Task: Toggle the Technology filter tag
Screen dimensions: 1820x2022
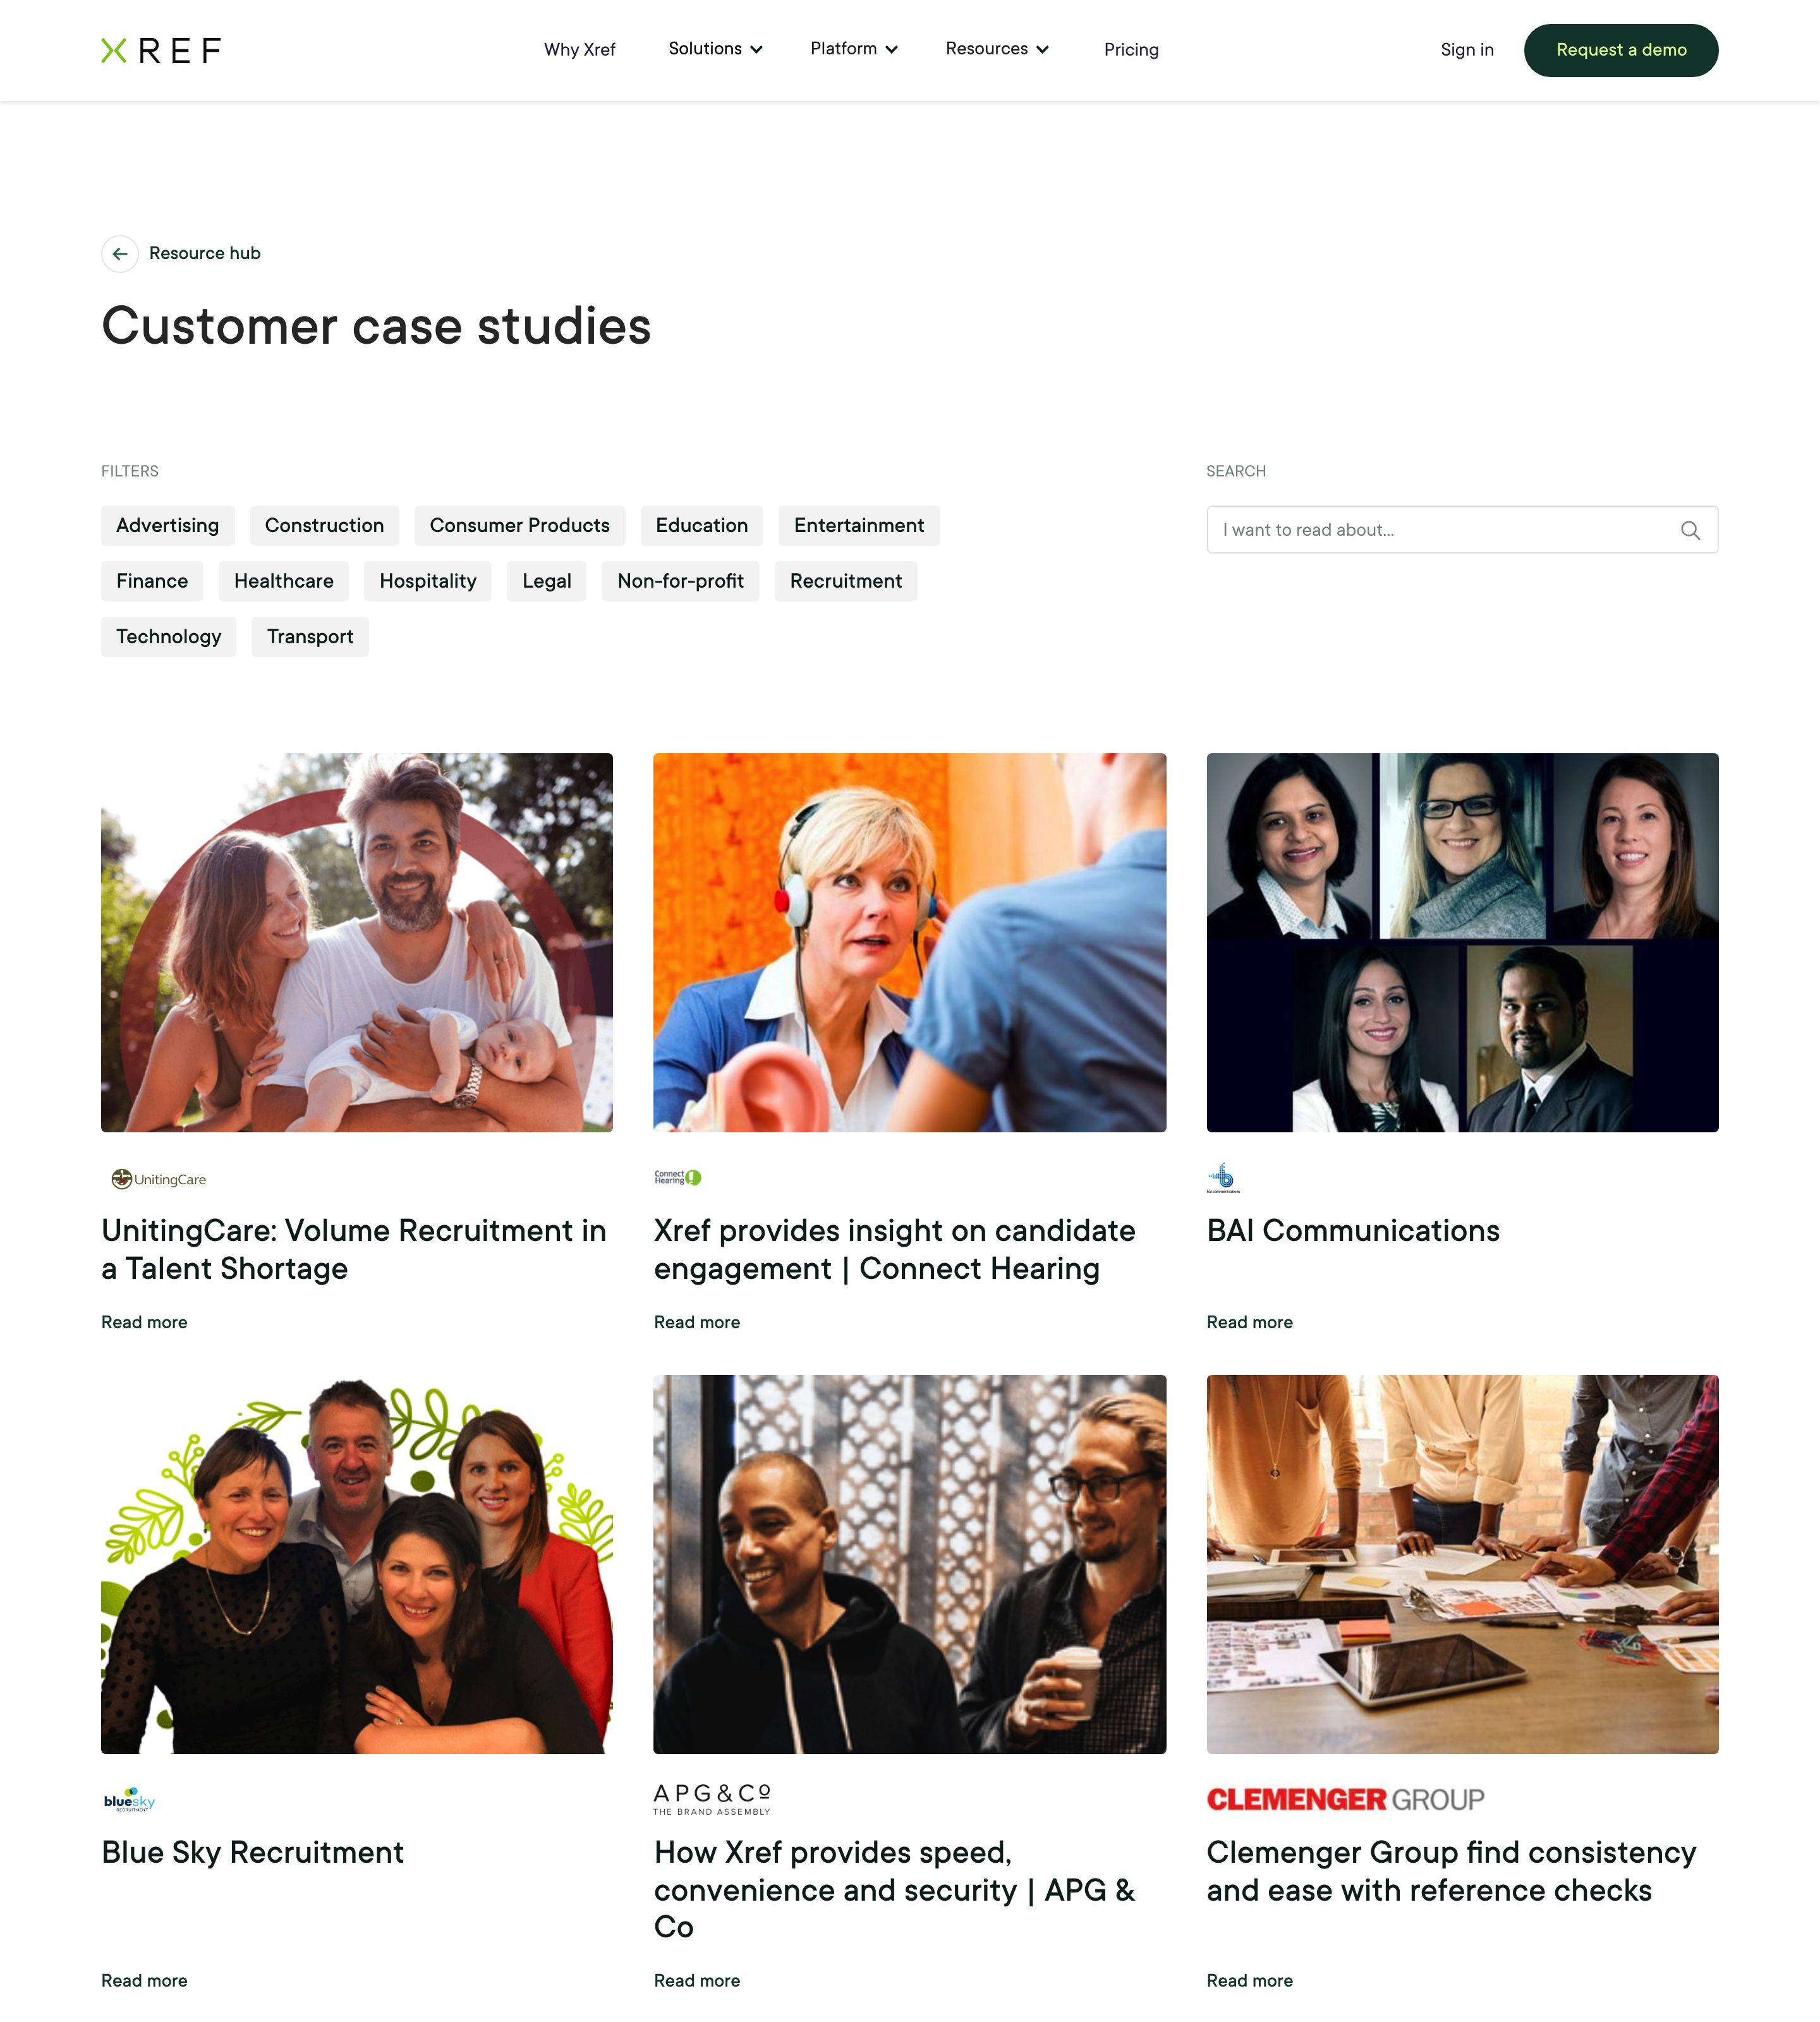Action: point(169,637)
